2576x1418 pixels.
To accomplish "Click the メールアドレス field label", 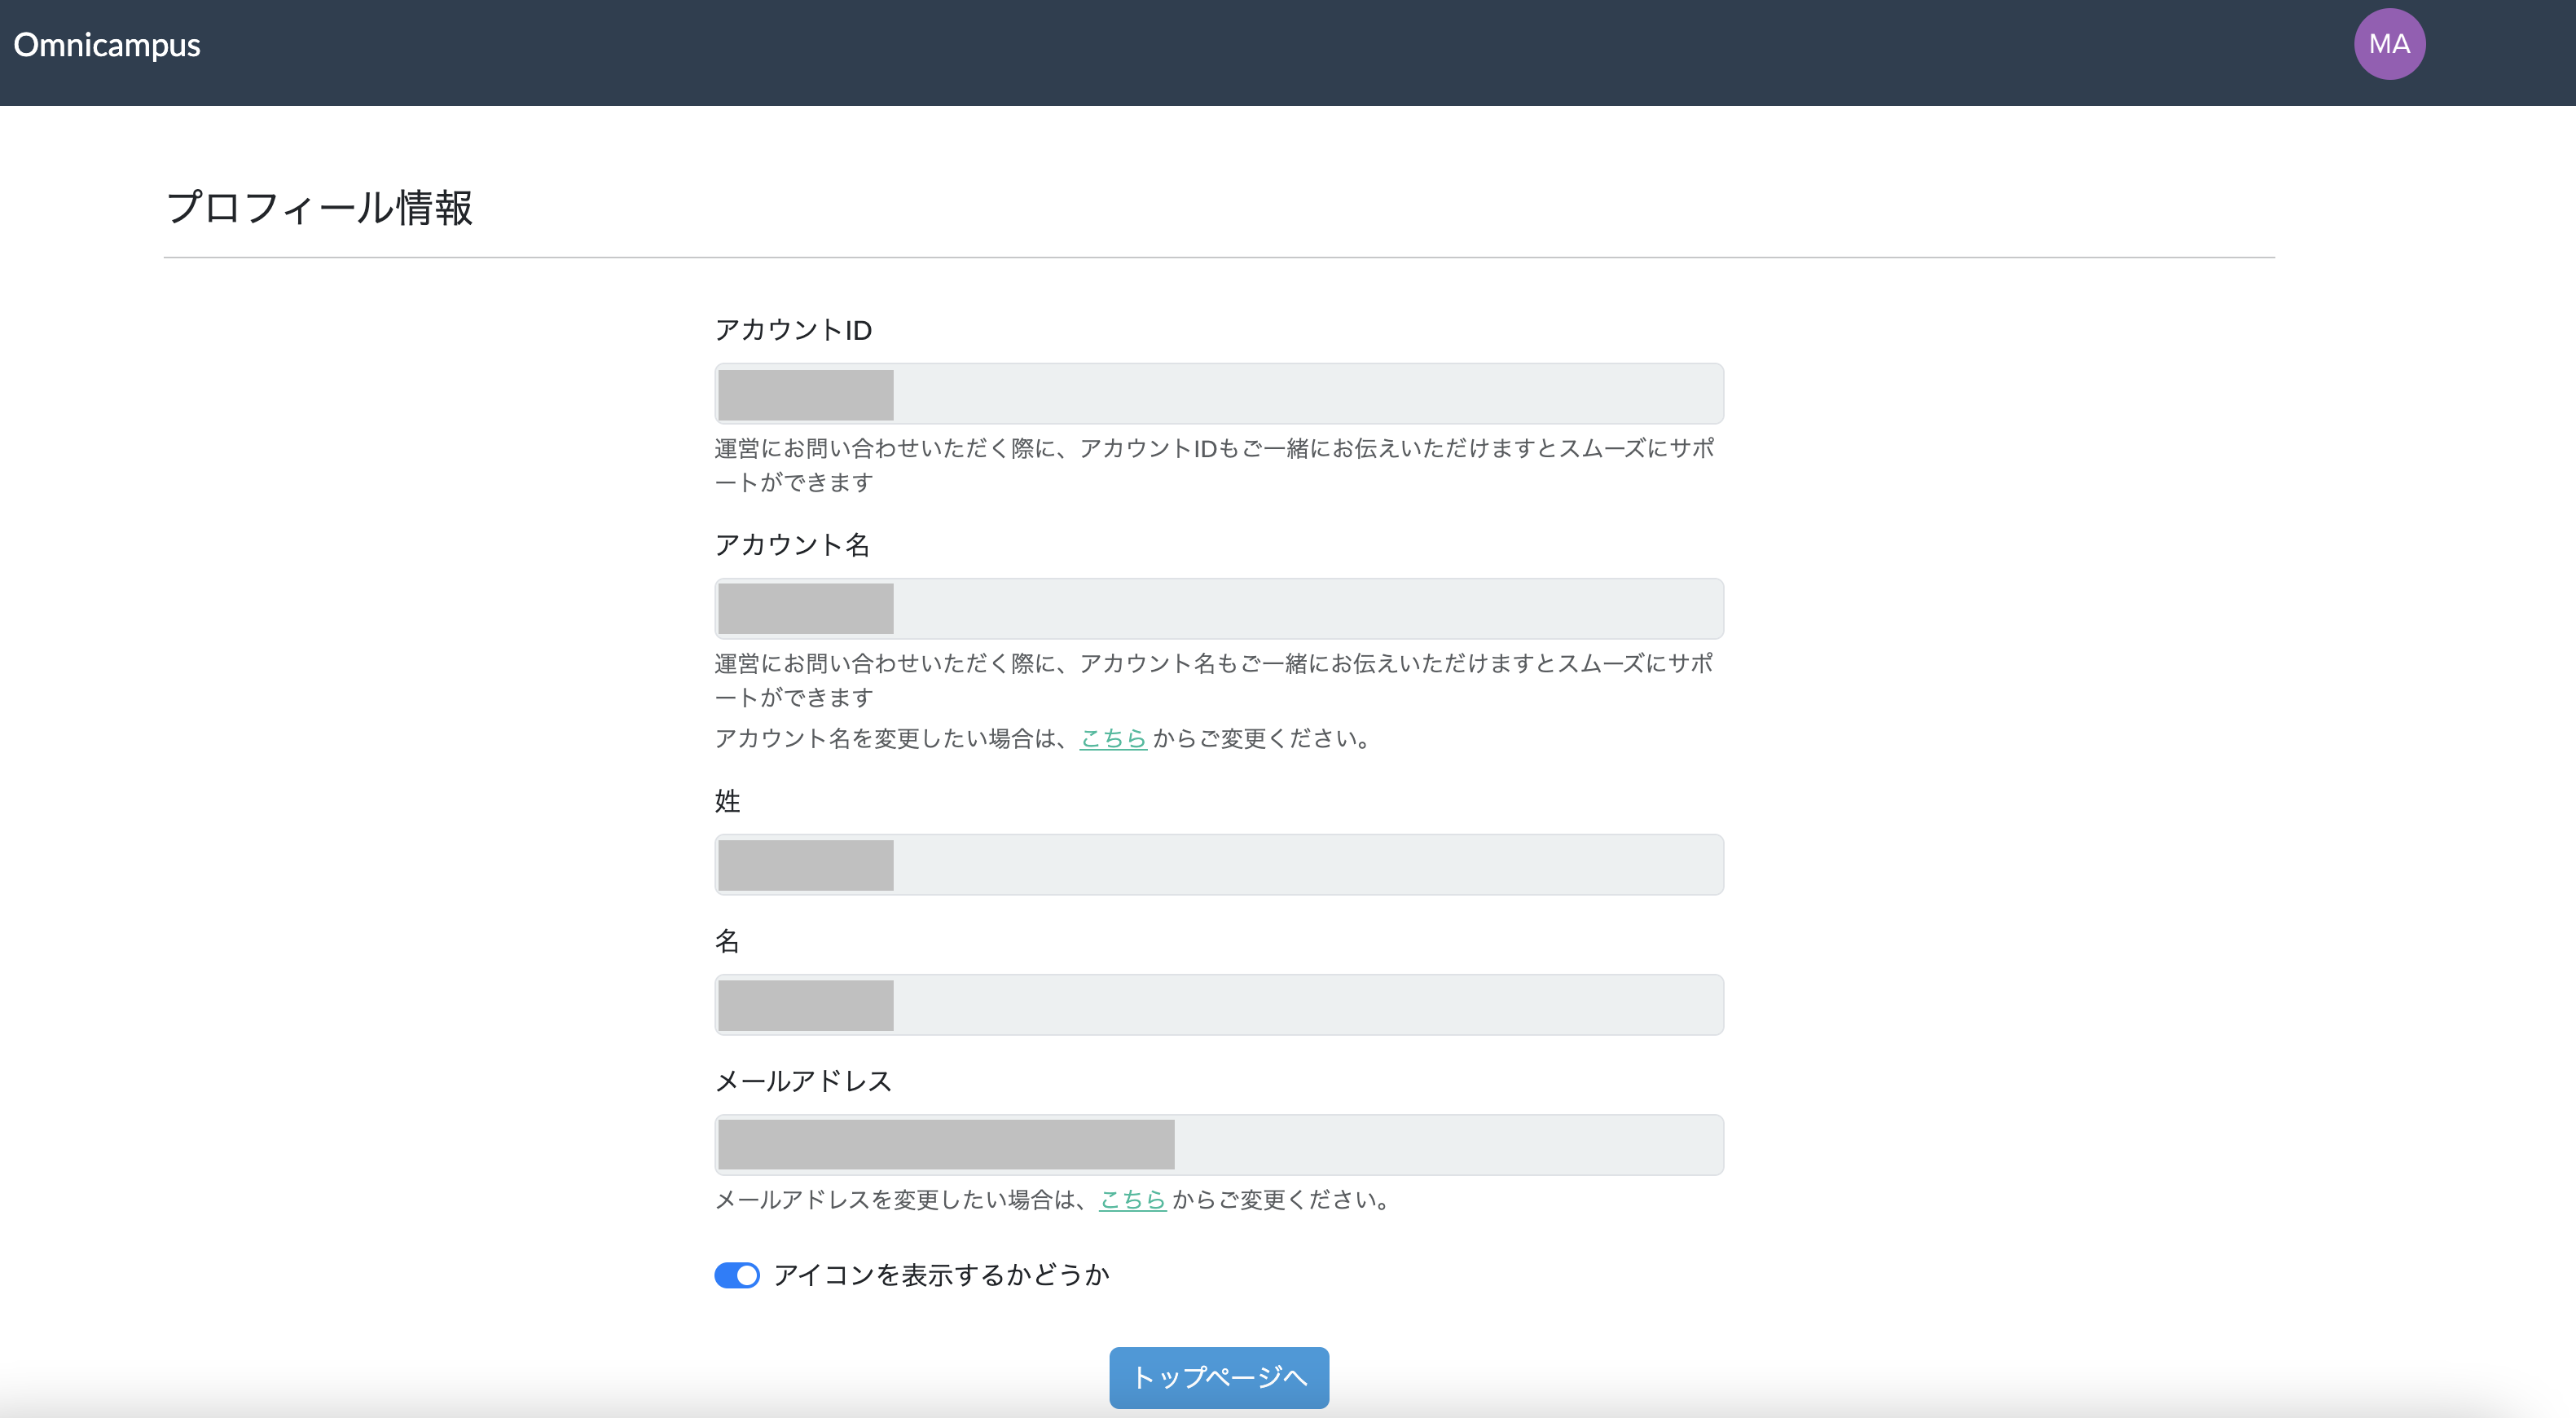I will pos(803,1081).
